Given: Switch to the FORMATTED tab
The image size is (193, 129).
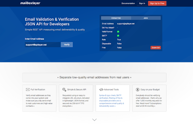Looking at the screenshot, I should [116, 18].
